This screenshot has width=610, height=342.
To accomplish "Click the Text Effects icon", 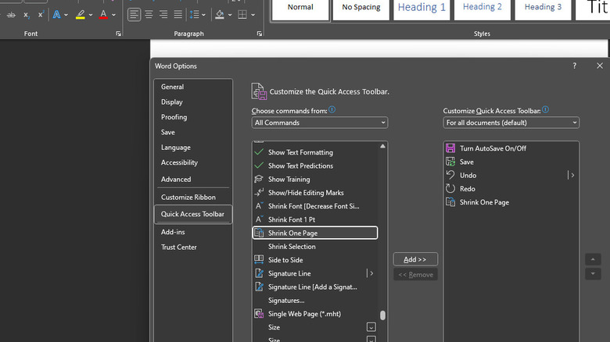I will (x=57, y=15).
